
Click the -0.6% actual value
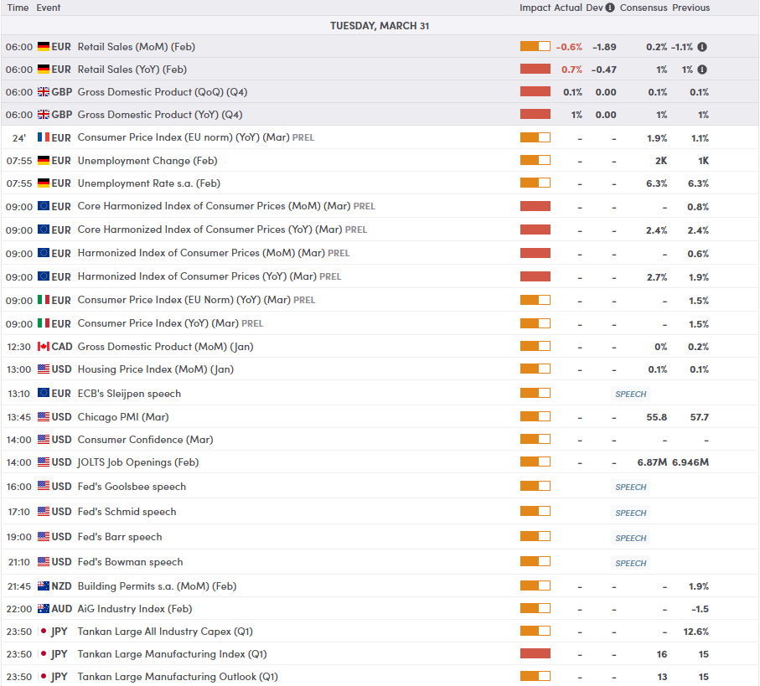(569, 47)
